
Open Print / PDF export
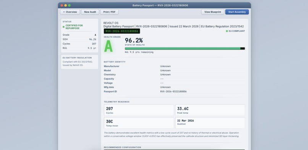[109, 12]
